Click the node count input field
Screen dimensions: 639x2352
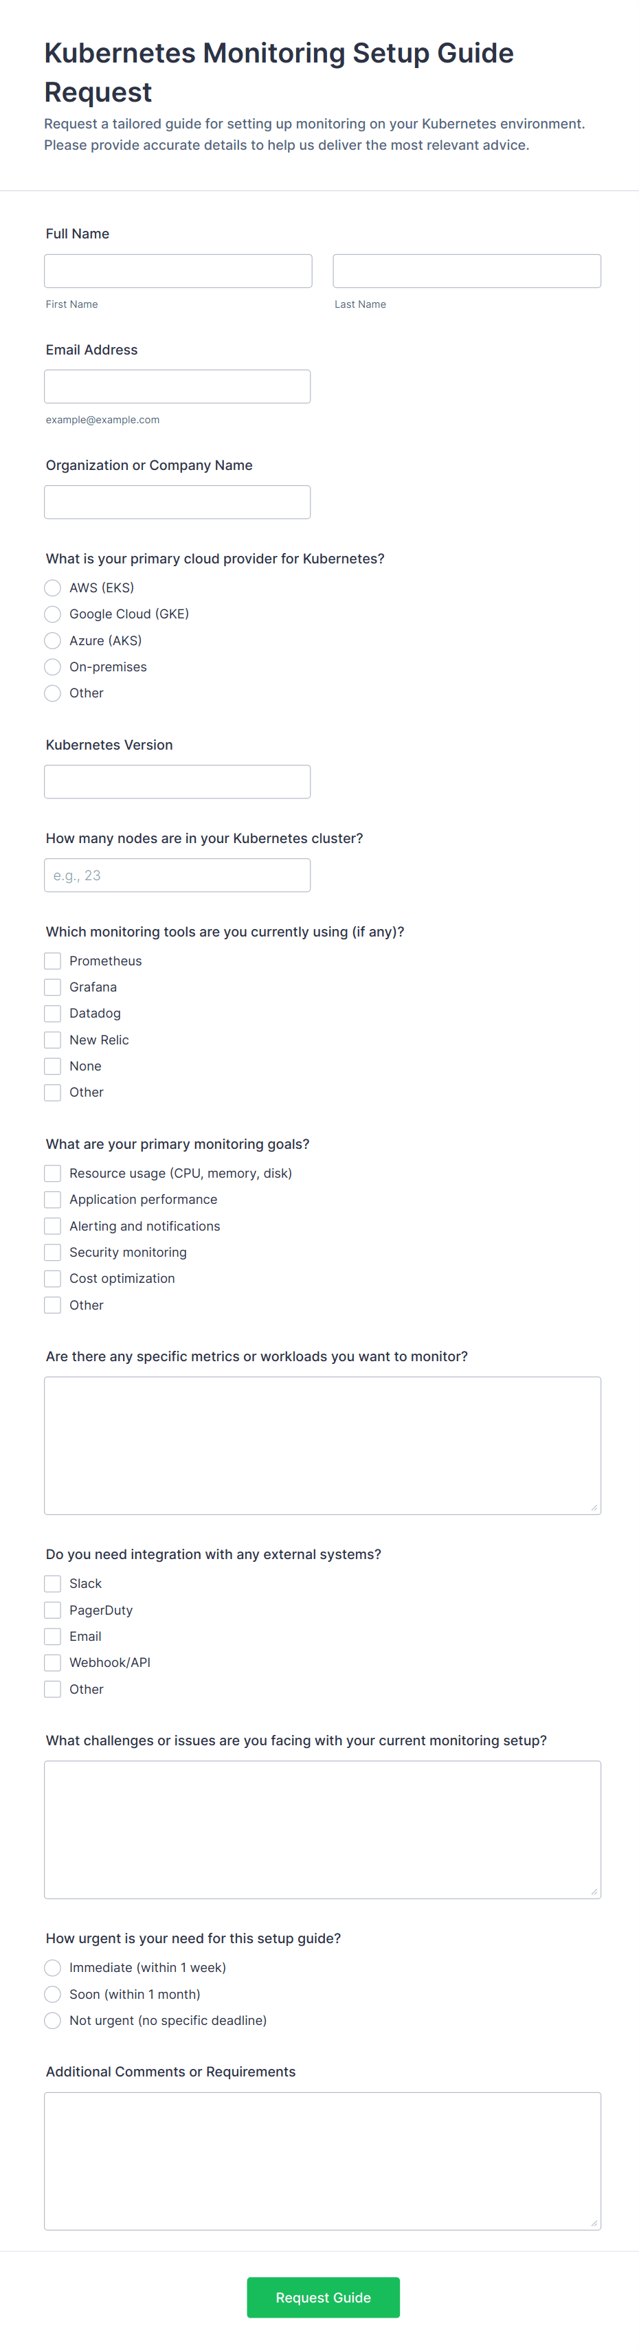[177, 875]
